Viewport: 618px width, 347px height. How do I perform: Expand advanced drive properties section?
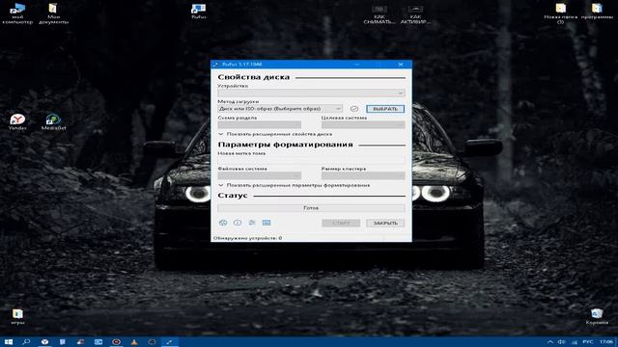[x=275, y=134]
